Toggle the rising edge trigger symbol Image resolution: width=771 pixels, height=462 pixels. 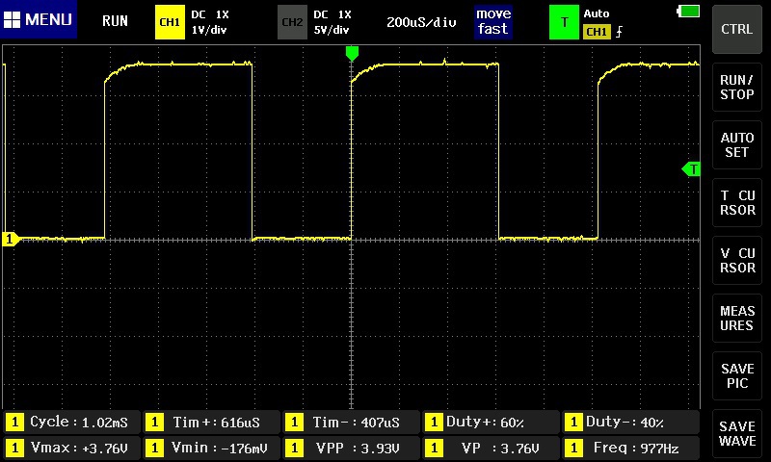coord(619,32)
